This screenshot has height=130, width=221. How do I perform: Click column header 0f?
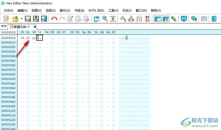click(x=113, y=32)
